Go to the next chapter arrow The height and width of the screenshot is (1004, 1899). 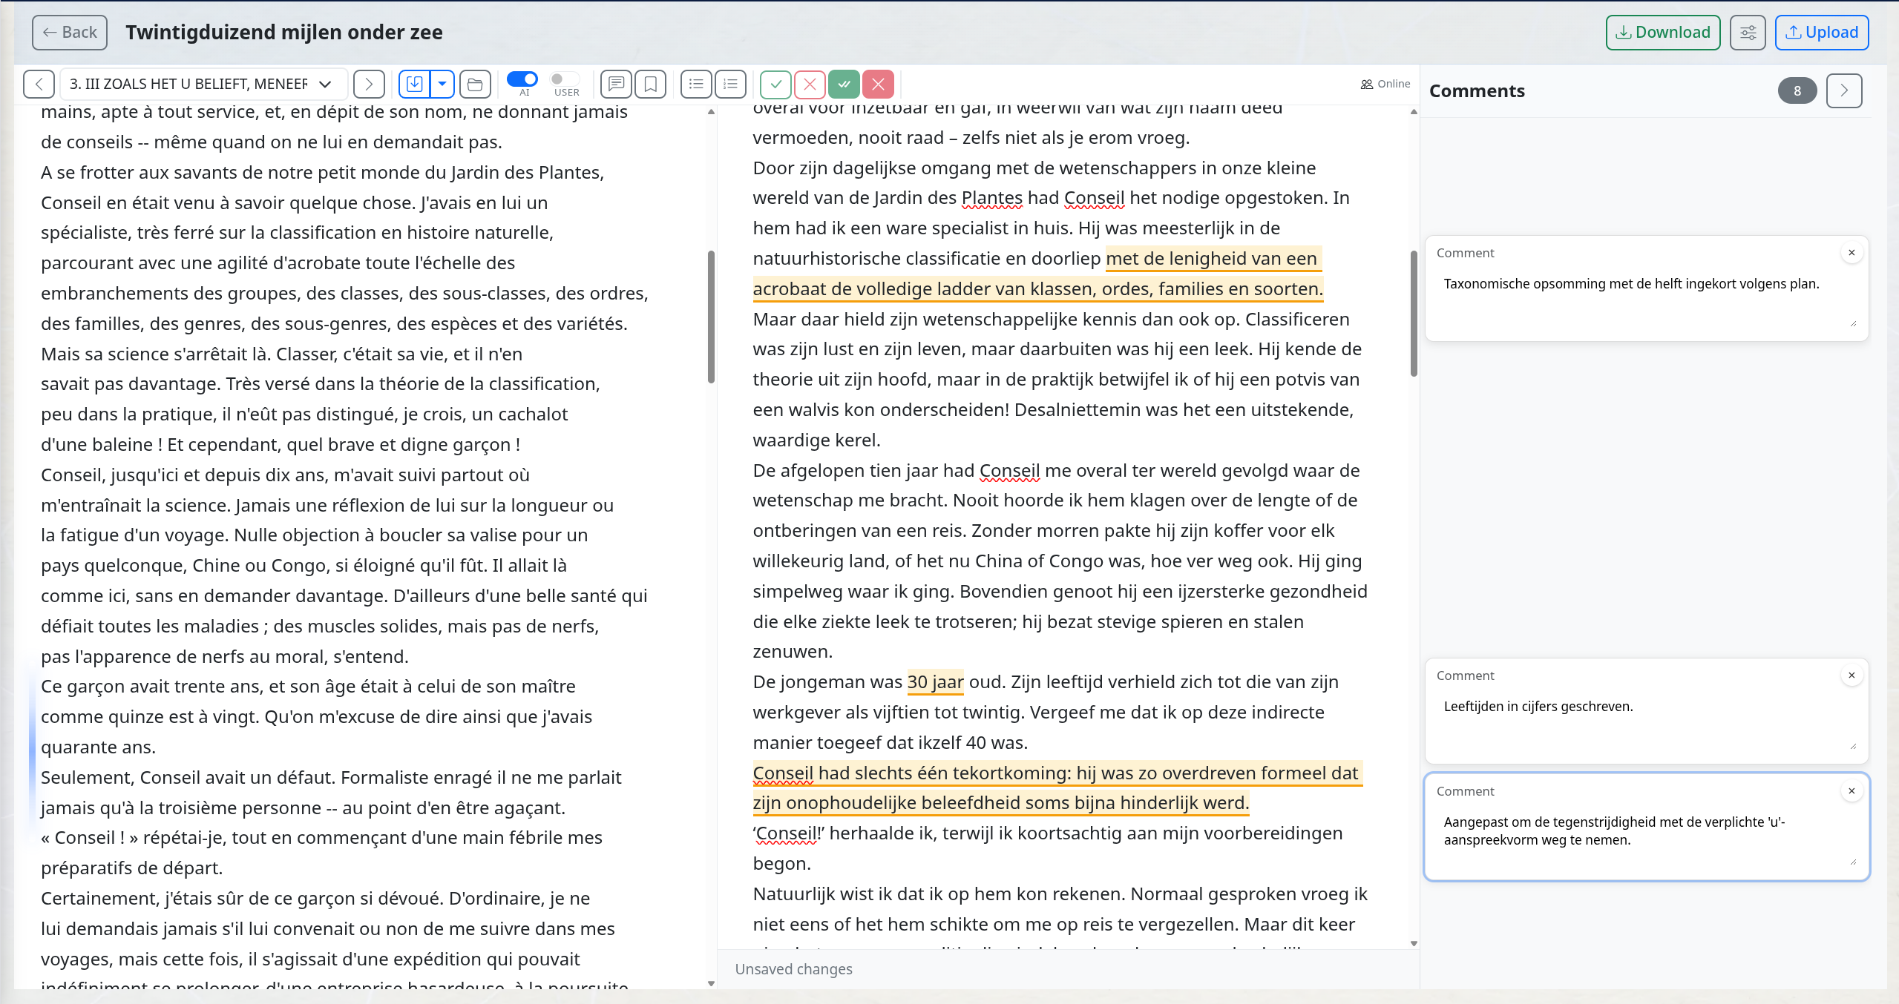tap(369, 85)
